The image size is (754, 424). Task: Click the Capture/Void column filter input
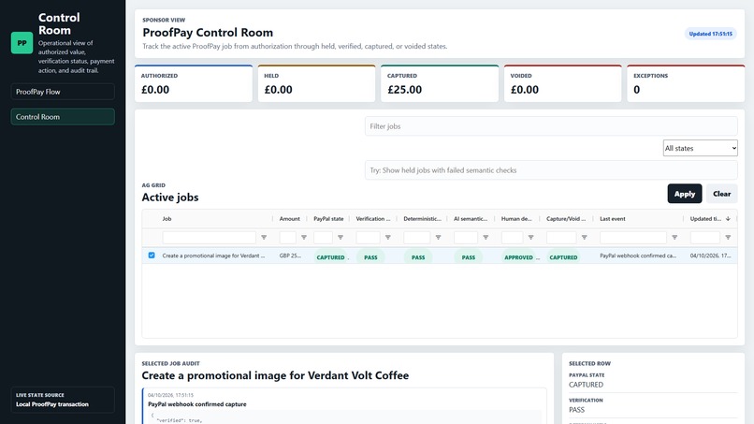pos(561,237)
